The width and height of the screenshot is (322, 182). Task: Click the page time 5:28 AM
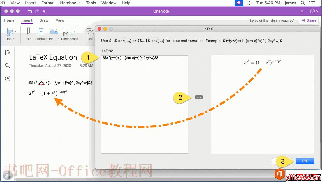coord(86,66)
